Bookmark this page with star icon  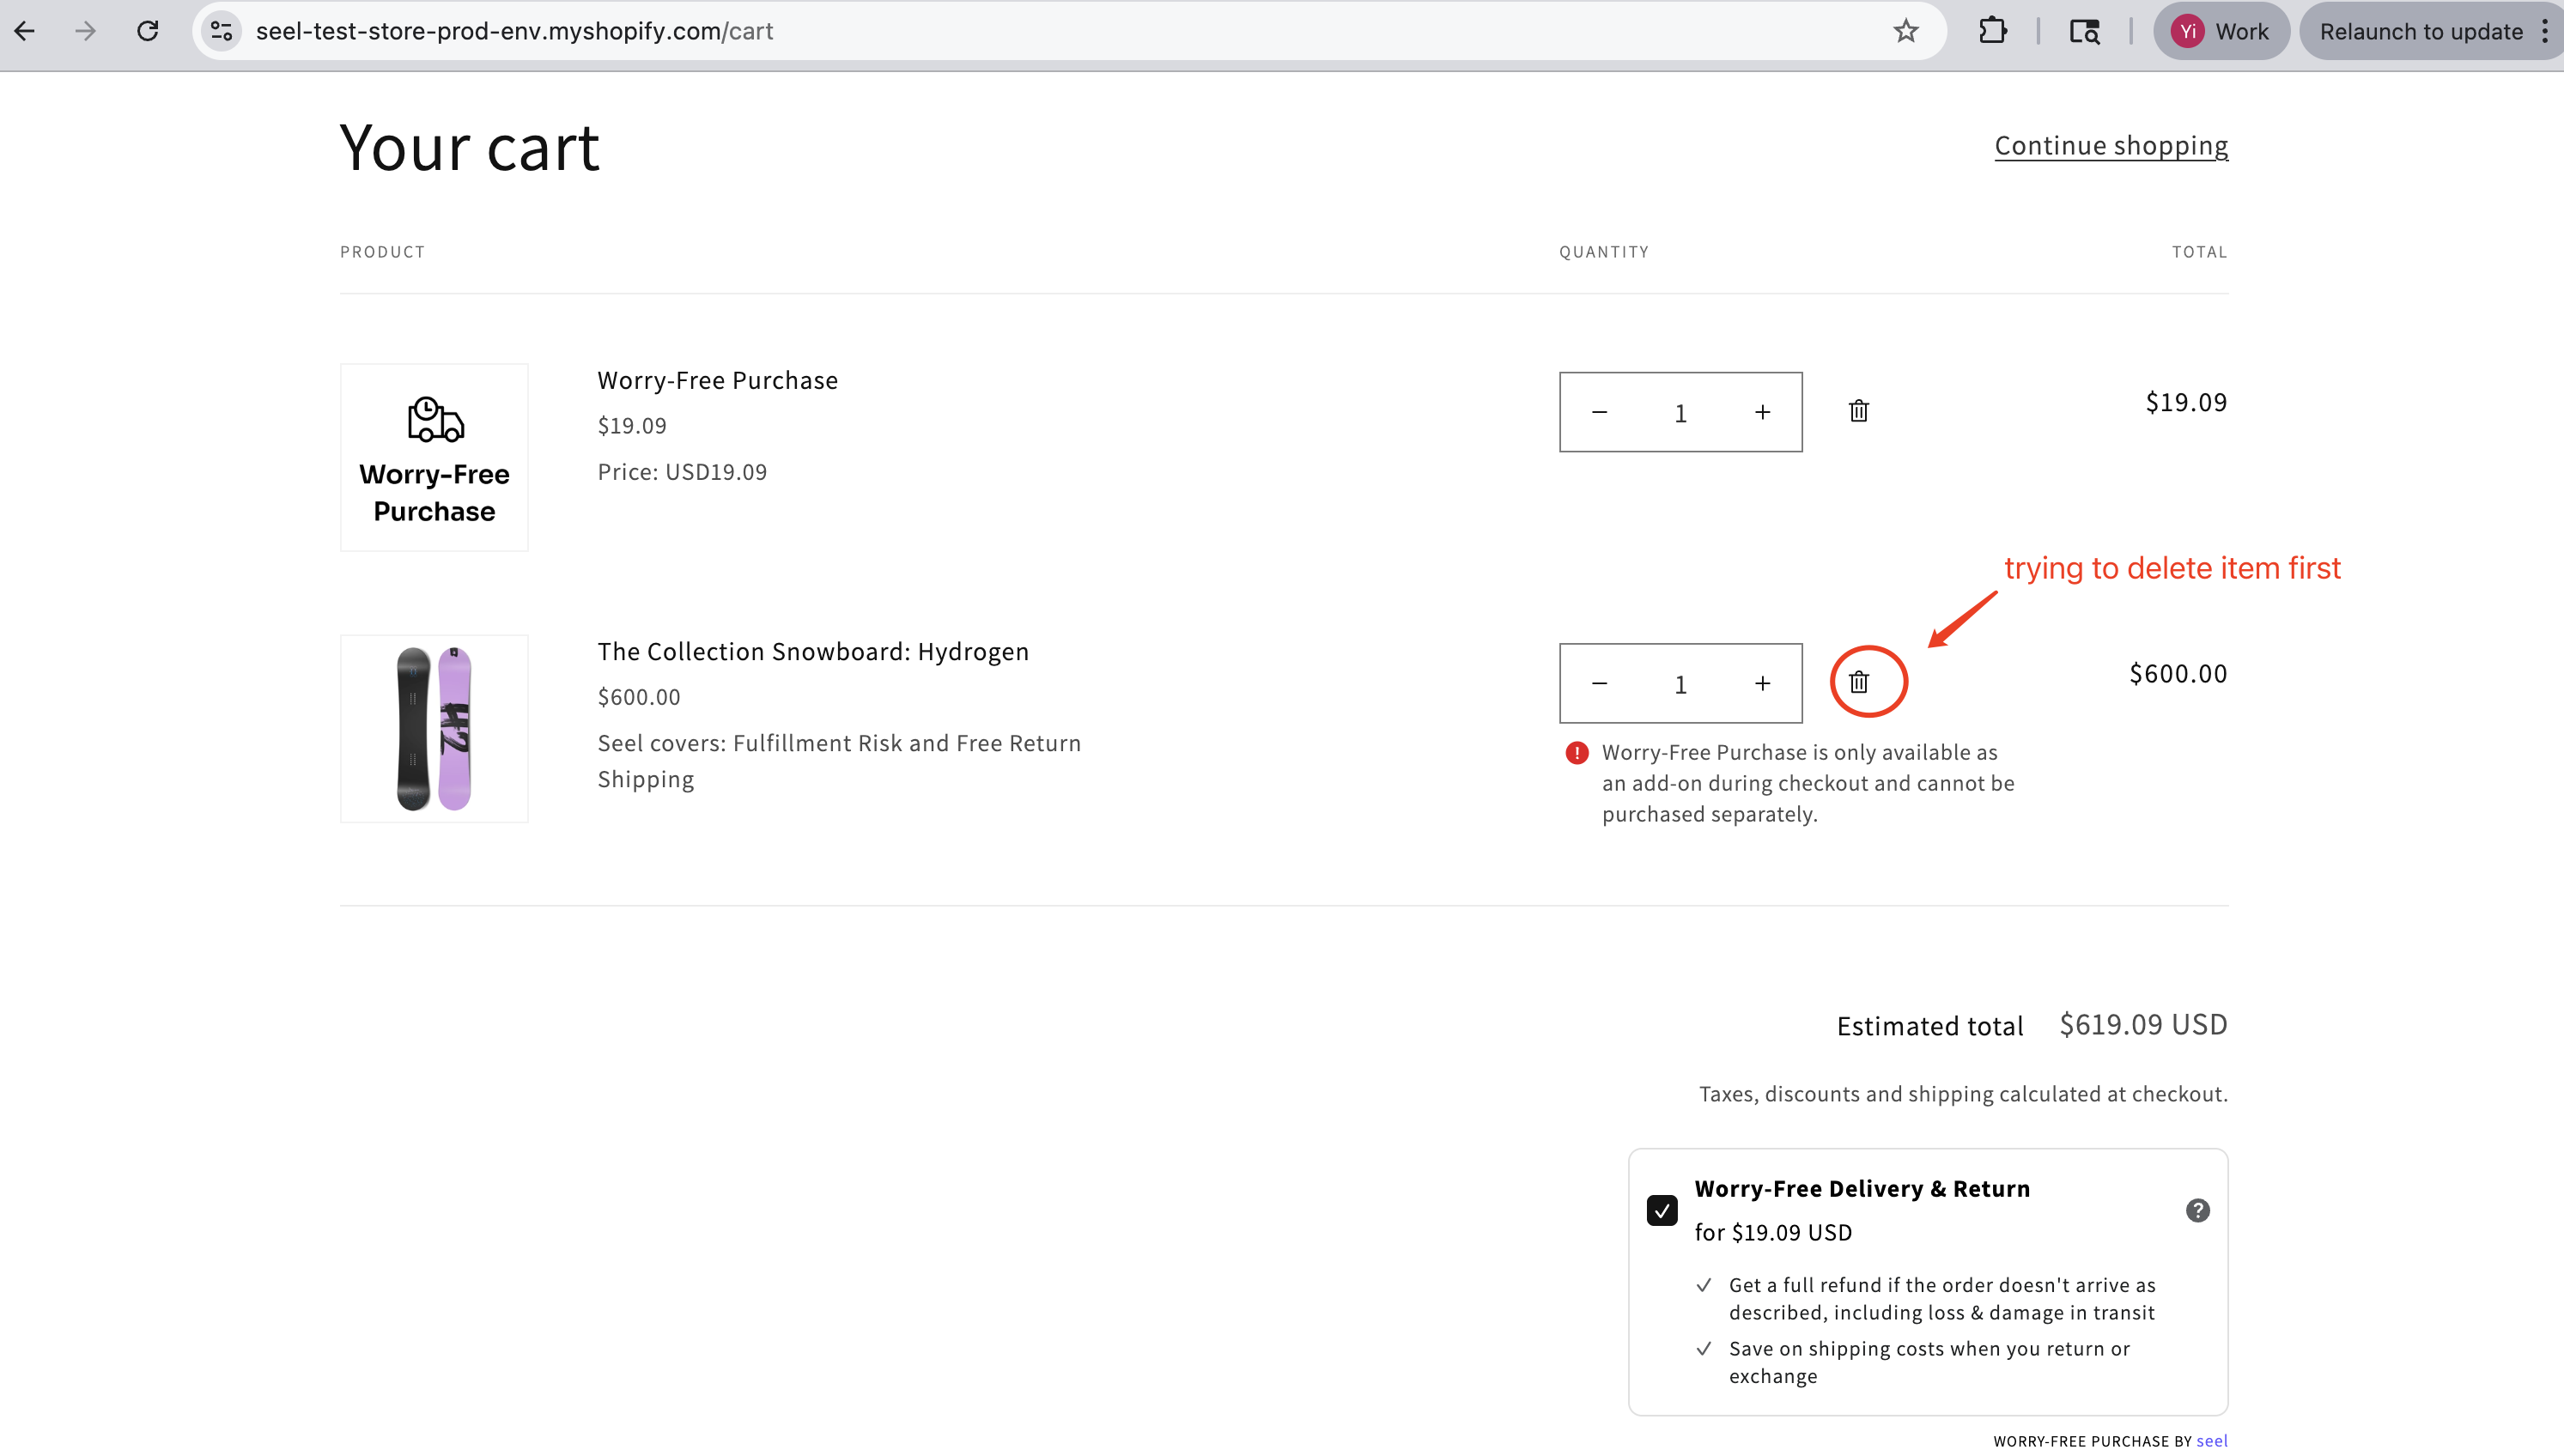pyautogui.click(x=1905, y=31)
